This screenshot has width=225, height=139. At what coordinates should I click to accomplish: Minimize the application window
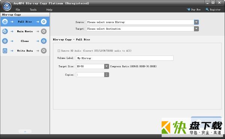(207, 3)
